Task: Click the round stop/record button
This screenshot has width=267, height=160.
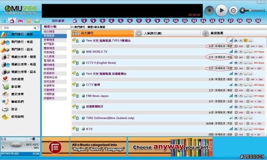Action: [x=209, y=10]
